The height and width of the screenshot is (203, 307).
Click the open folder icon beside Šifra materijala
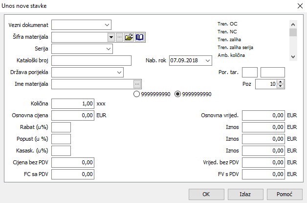pos(129,37)
